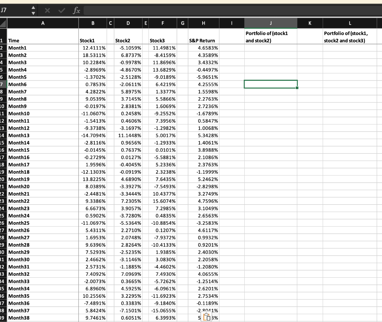Image resolution: width=382 pixels, height=322 pixels.
Task: Click S&P Return value -0.1189%
Action: (x=204, y=303)
